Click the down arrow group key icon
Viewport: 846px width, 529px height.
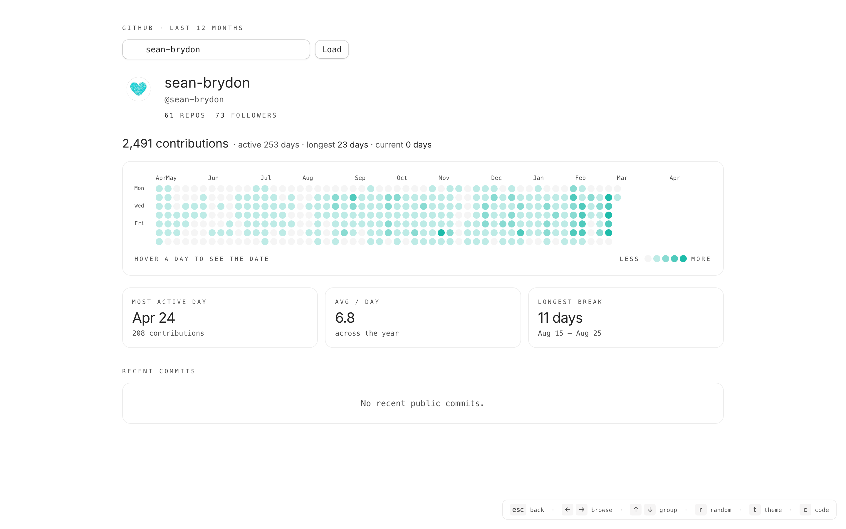click(x=650, y=509)
